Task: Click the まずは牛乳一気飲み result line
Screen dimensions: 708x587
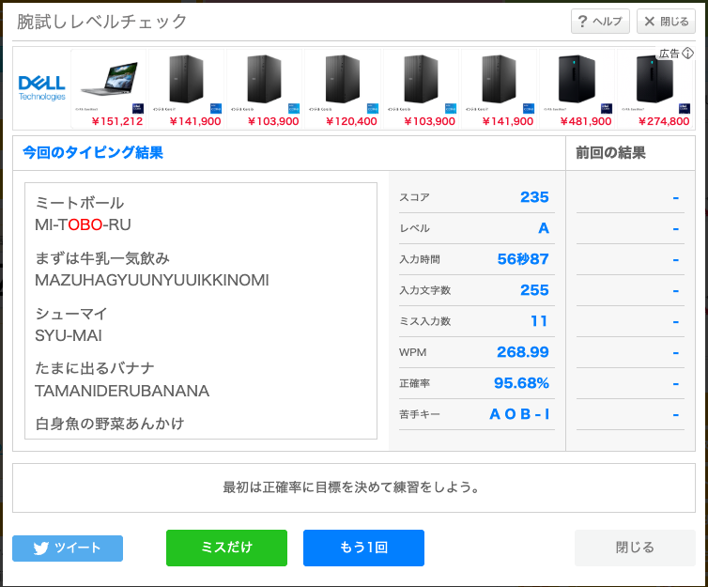Action: [x=102, y=257]
